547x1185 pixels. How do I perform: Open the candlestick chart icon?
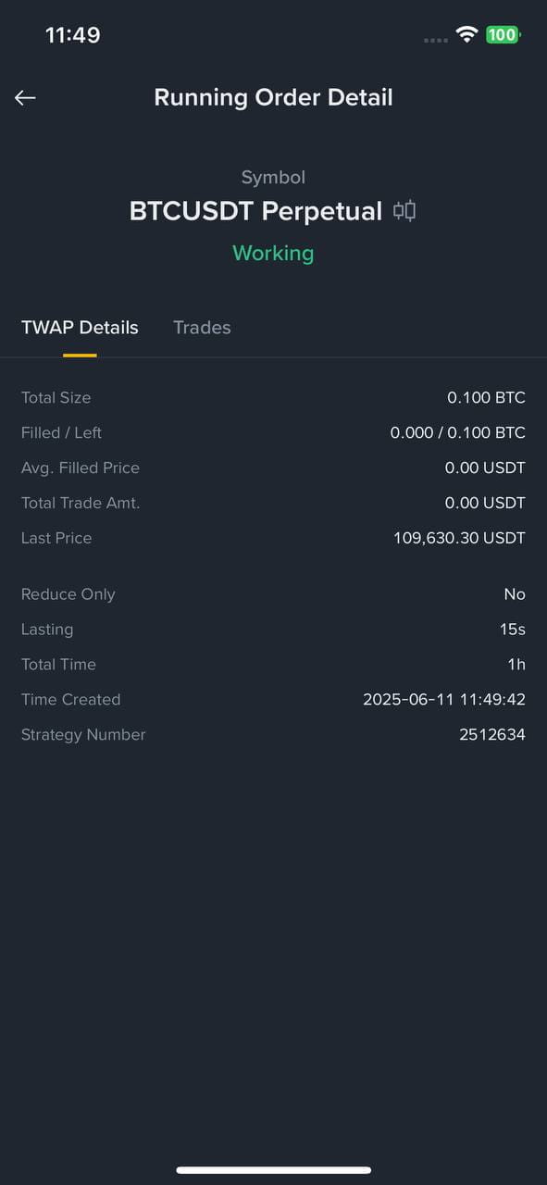click(404, 210)
